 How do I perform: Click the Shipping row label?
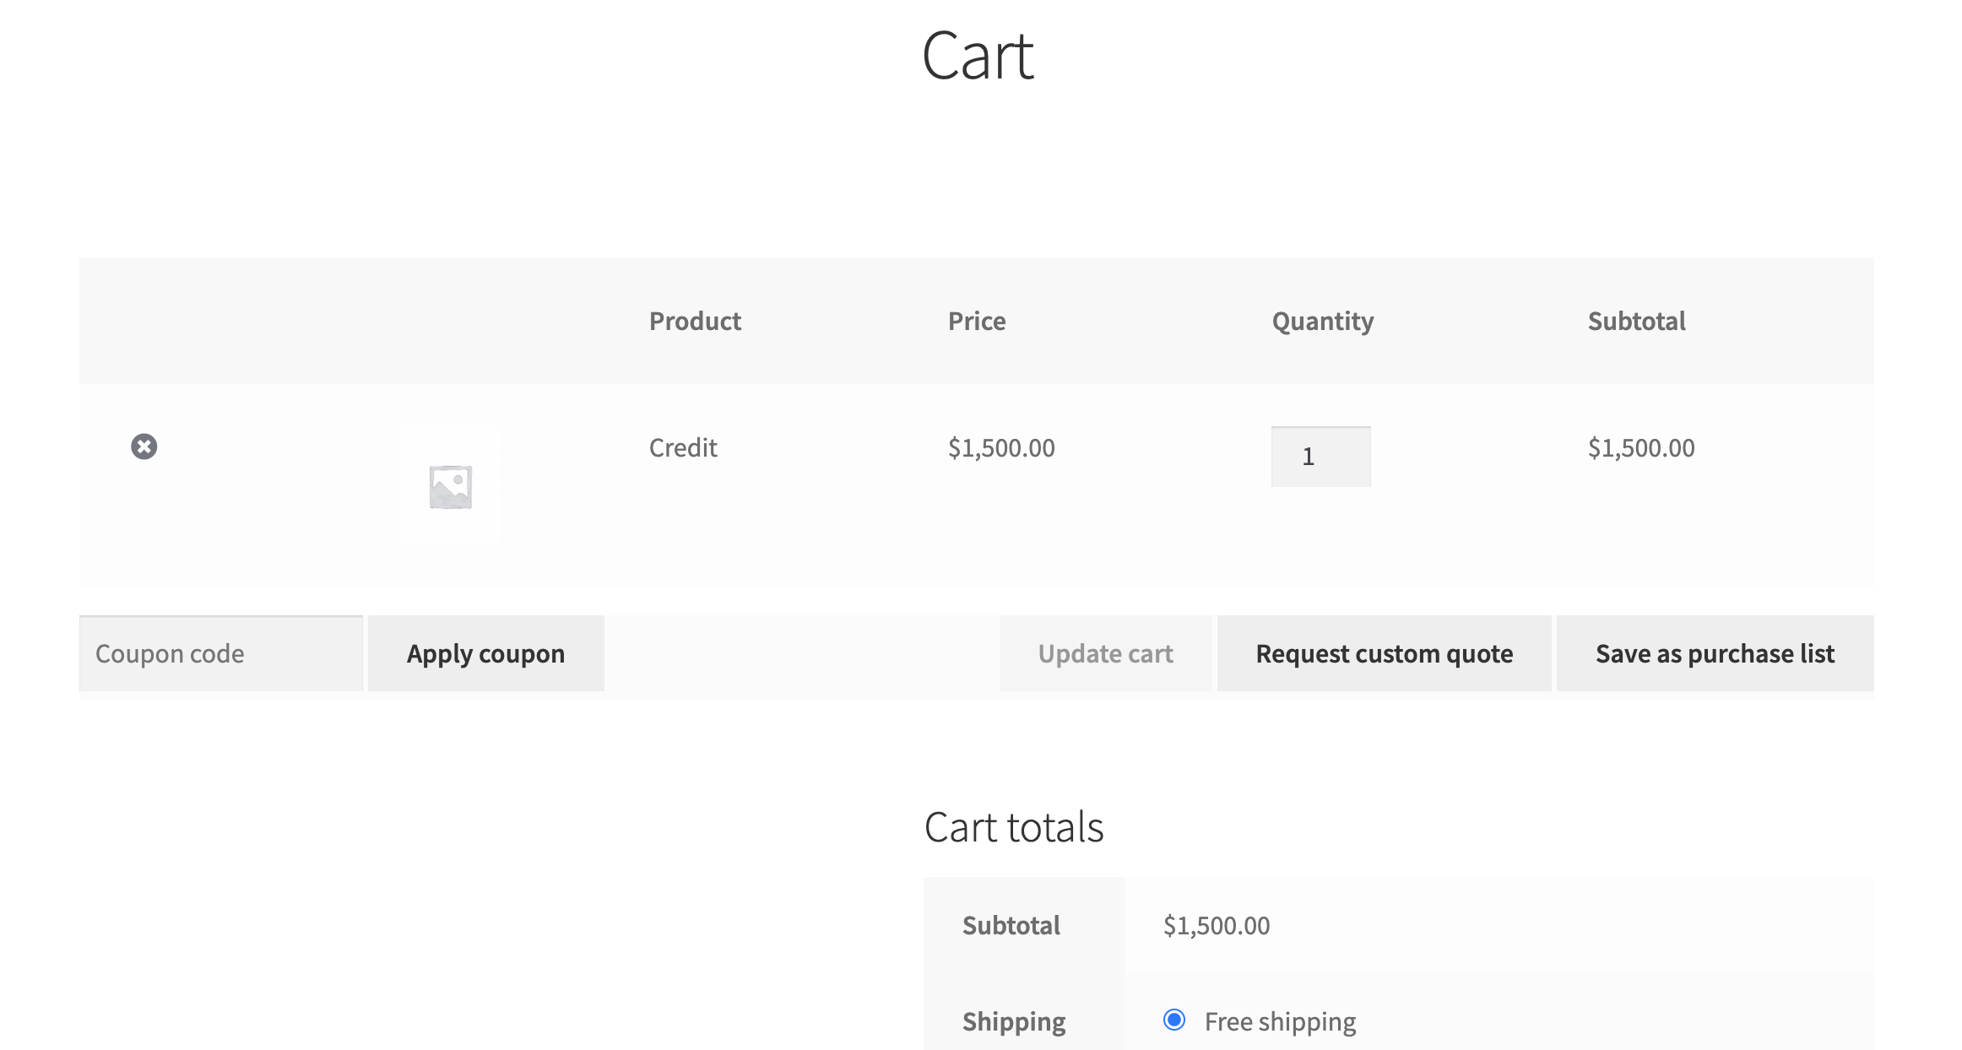click(1014, 1021)
